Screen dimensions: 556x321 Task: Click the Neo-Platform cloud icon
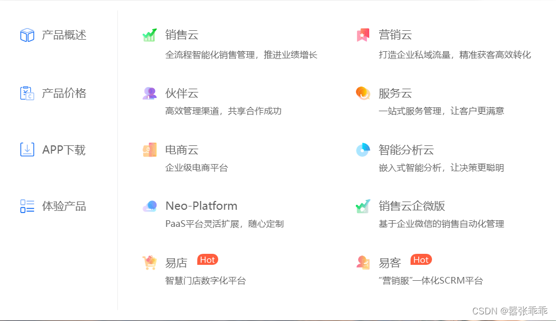pos(149,205)
